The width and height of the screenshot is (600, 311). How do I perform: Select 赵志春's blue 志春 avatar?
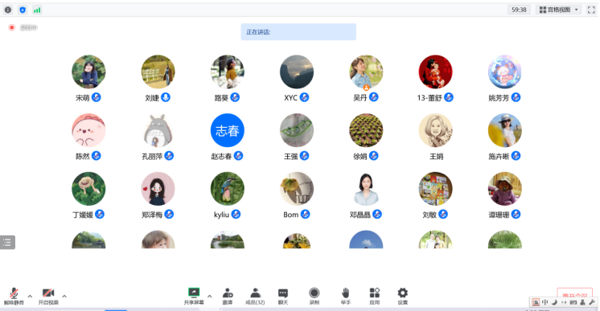click(228, 130)
